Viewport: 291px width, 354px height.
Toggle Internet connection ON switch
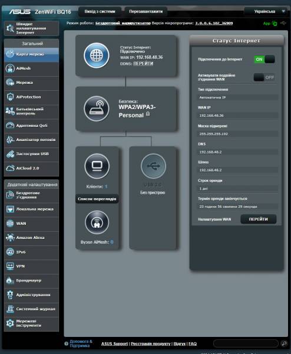click(x=264, y=60)
